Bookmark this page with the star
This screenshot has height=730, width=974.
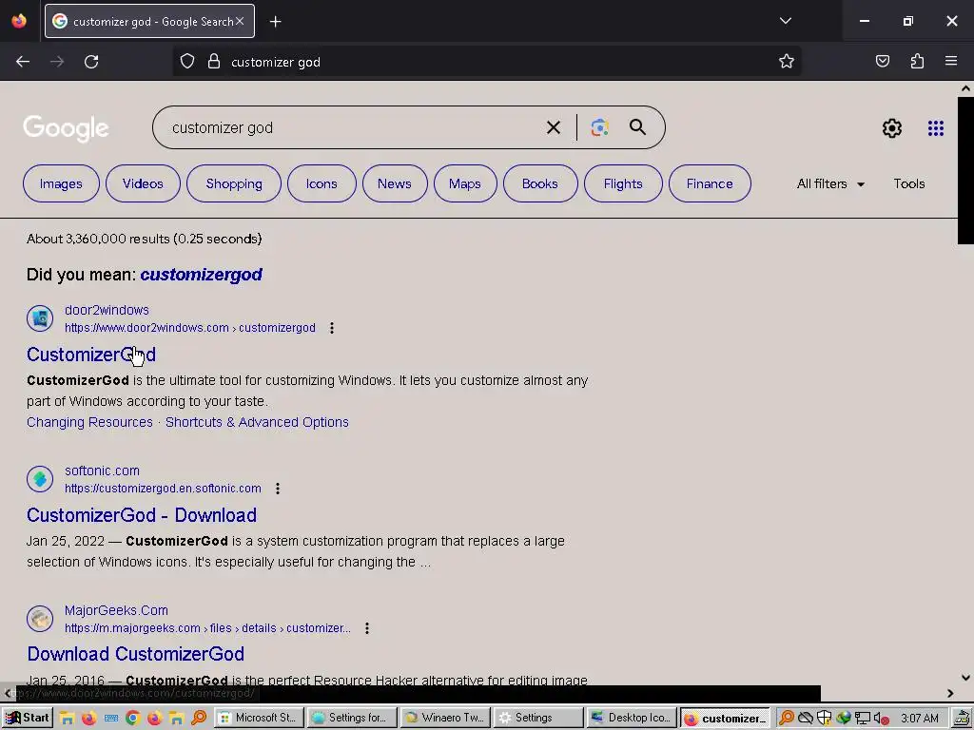(787, 62)
